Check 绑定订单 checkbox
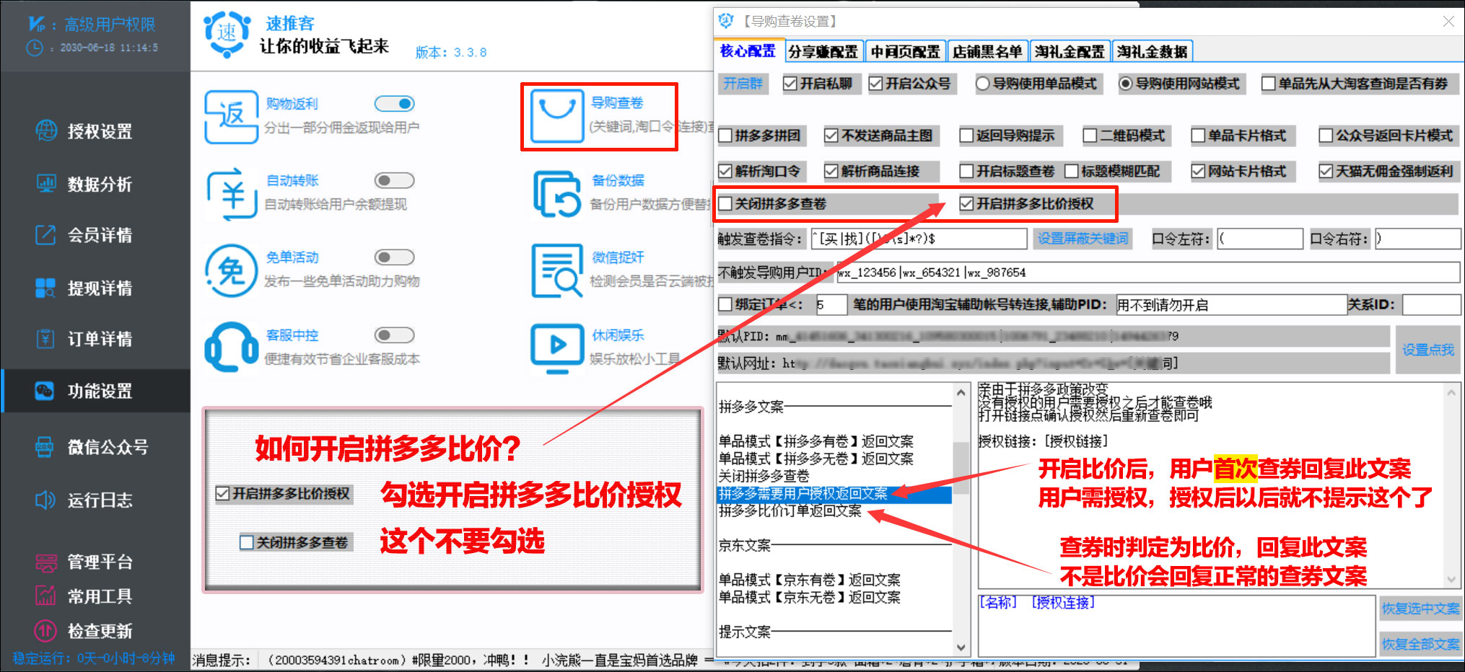Viewport: 1465px width, 672px height. click(725, 304)
